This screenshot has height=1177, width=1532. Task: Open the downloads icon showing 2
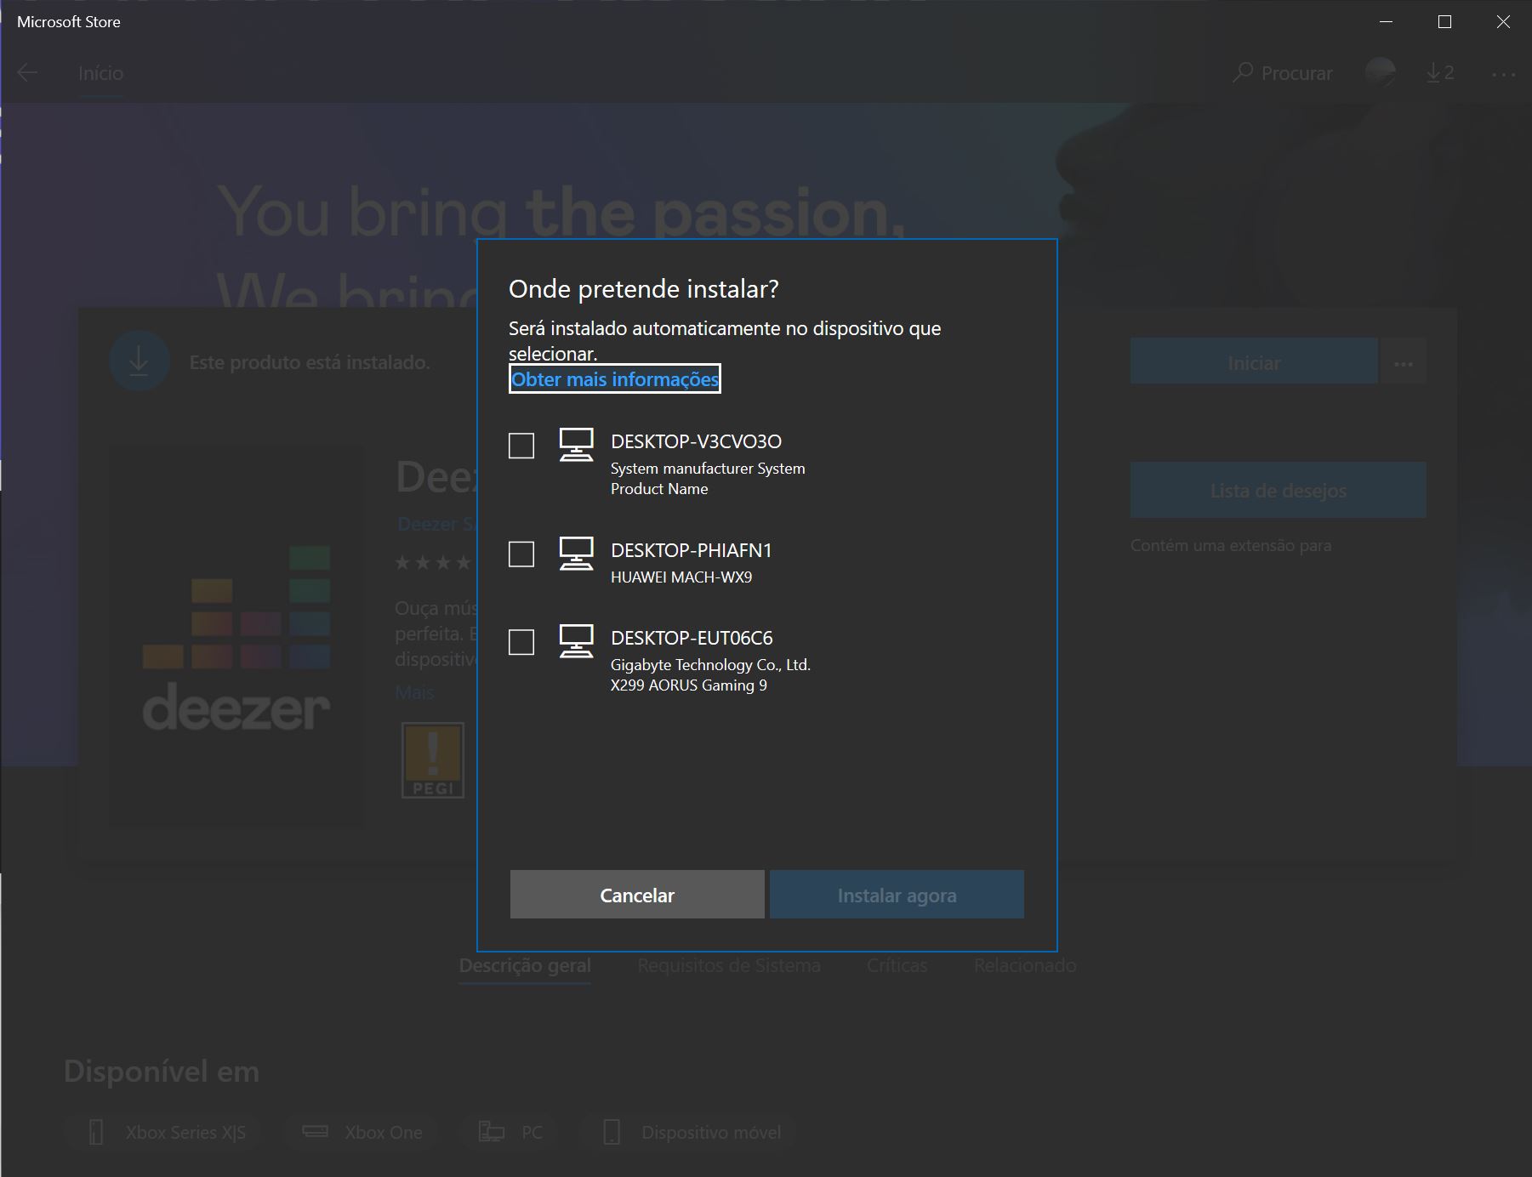[1440, 73]
